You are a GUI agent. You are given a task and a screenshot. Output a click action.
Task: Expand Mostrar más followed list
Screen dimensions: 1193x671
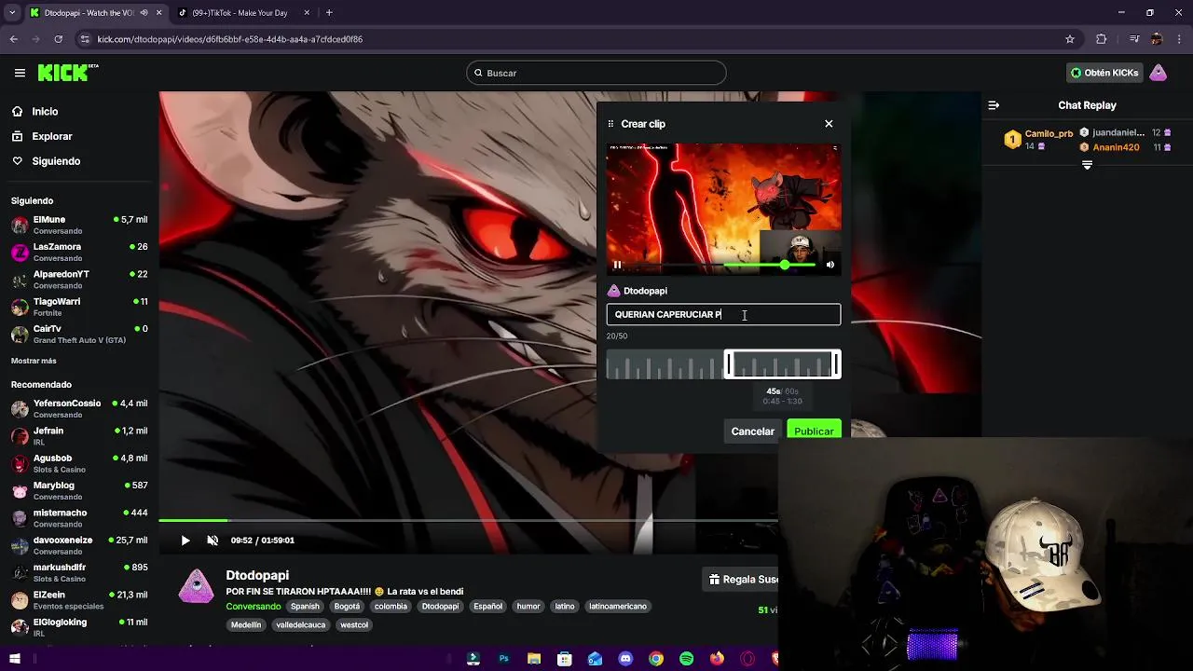[x=34, y=361]
